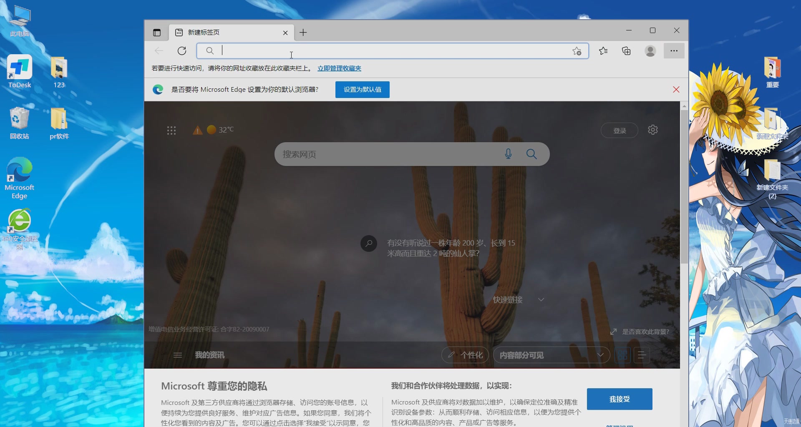The width and height of the screenshot is (801, 427).
Task: Select the 新建标签页 tab
Action: 232,33
